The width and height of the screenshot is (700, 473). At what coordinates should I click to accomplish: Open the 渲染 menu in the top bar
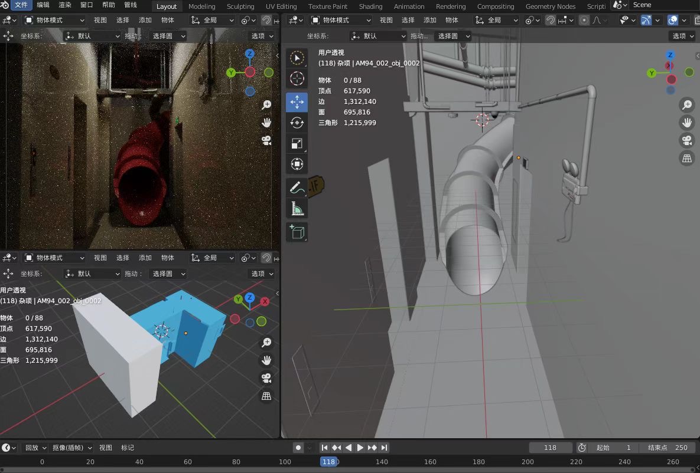coord(65,5)
